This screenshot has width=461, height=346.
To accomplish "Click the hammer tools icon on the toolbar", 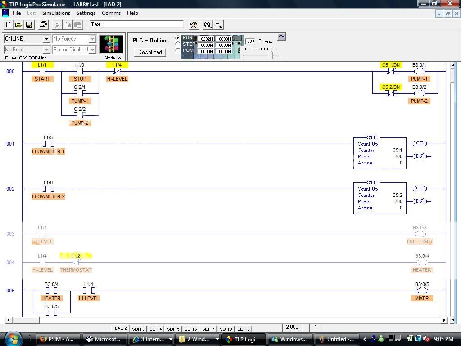I will [x=194, y=25].
